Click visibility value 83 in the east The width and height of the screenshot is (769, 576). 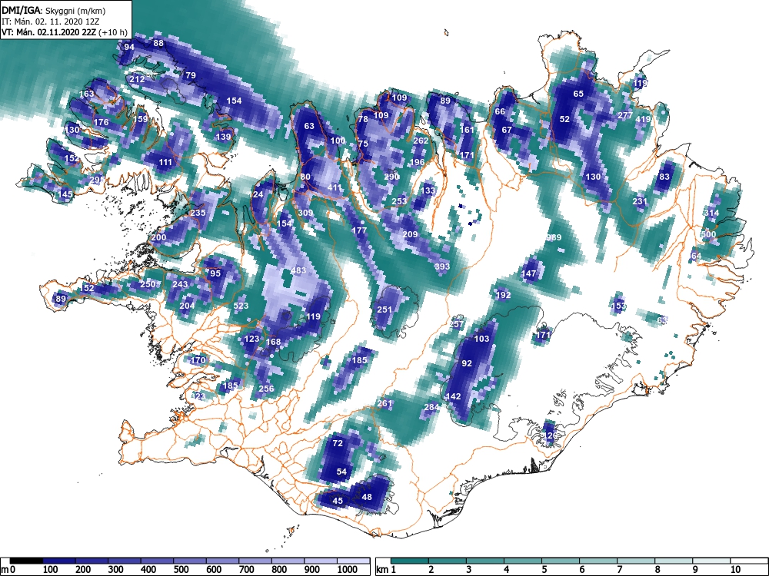click(x=664, y=177)
